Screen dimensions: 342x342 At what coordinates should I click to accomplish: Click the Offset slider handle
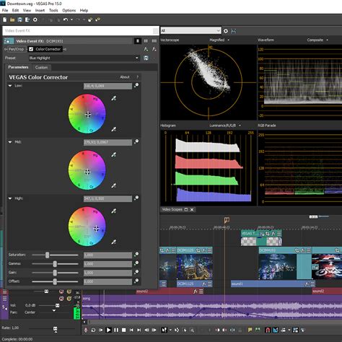tap(55, 281)
